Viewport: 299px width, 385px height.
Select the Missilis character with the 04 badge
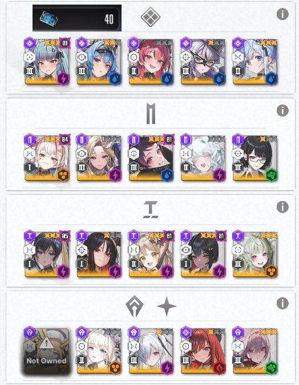[47, 158]
